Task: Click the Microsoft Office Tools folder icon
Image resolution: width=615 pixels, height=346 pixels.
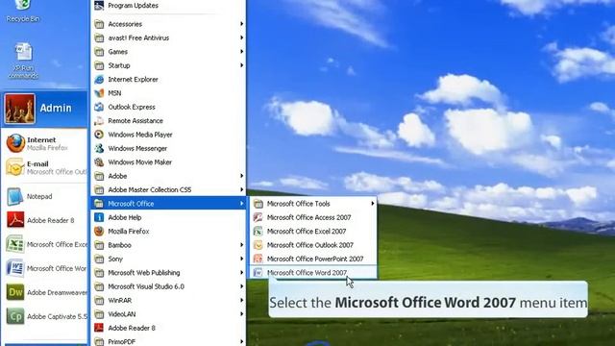Action: [258, 204]
